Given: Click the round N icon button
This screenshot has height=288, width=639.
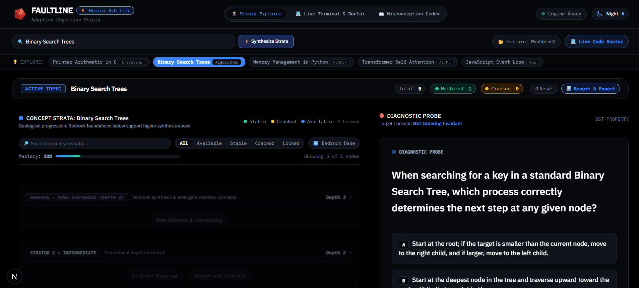Looking at the screenshot, I should (14, 277).
